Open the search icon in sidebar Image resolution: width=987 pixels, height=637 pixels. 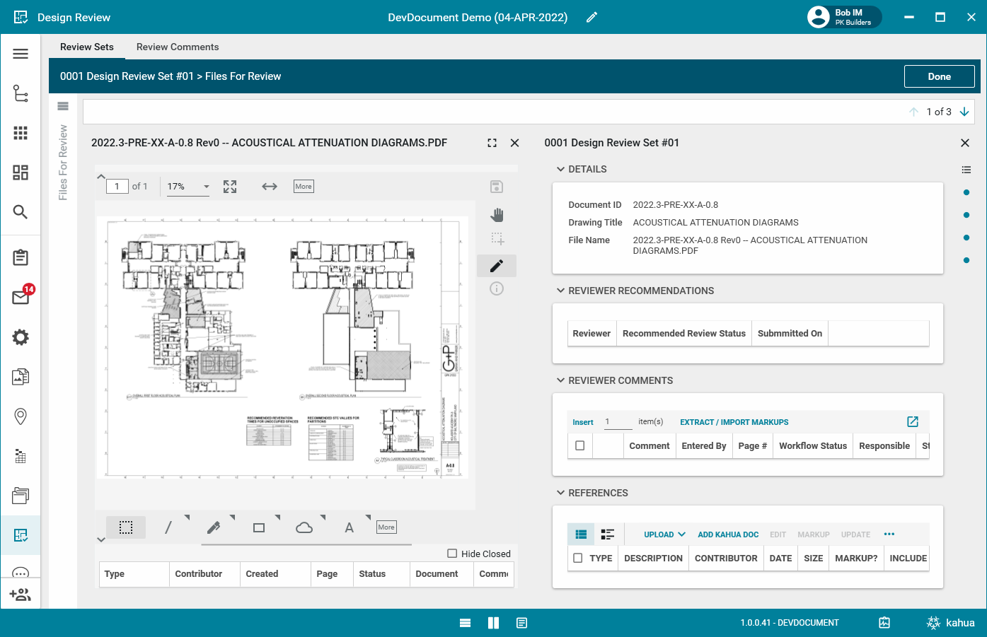click(x=21, y=212)
